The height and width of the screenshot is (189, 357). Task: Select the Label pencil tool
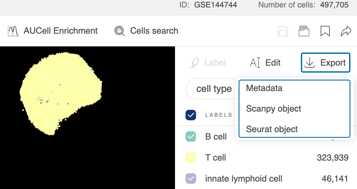point(207,63)
